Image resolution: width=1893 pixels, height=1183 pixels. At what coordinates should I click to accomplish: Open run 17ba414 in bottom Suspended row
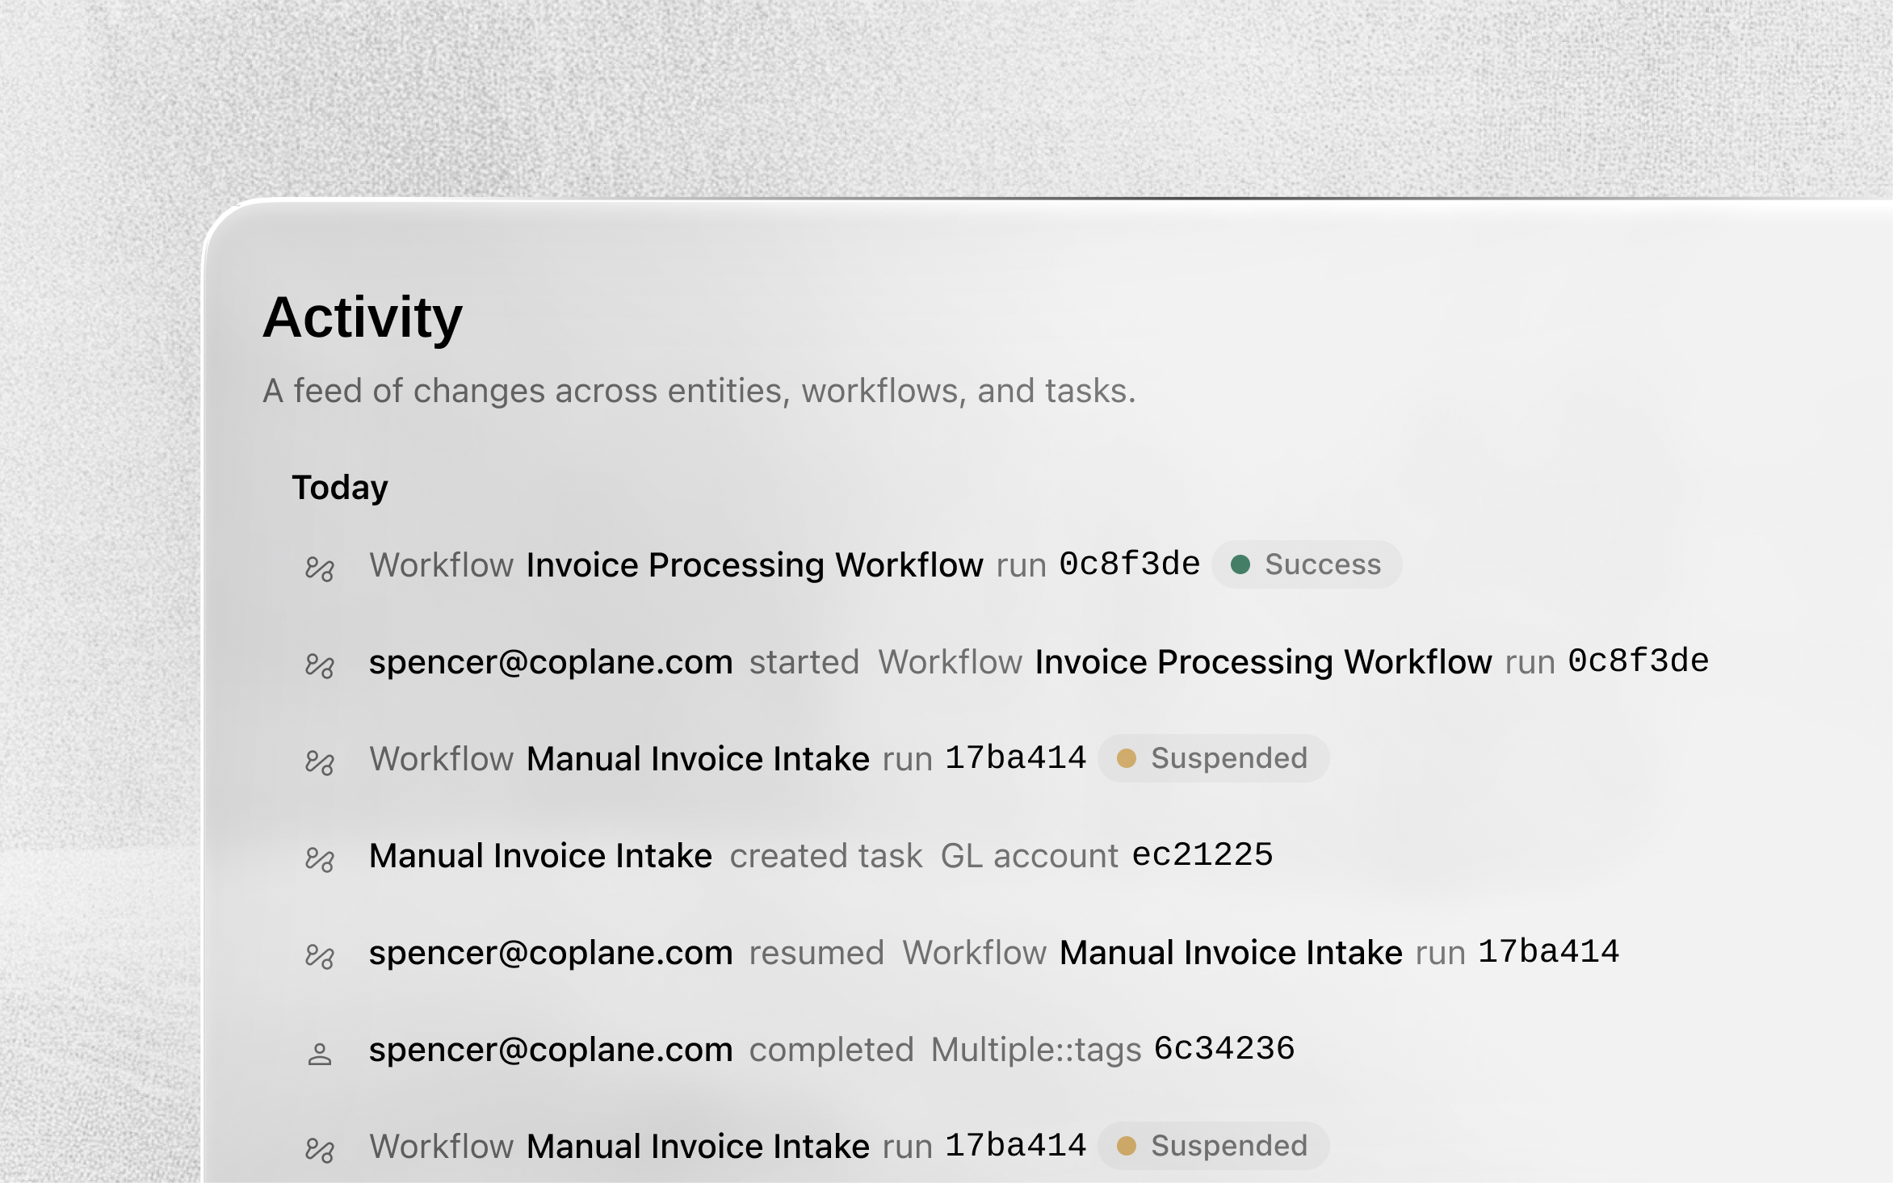(1015, 1145)
